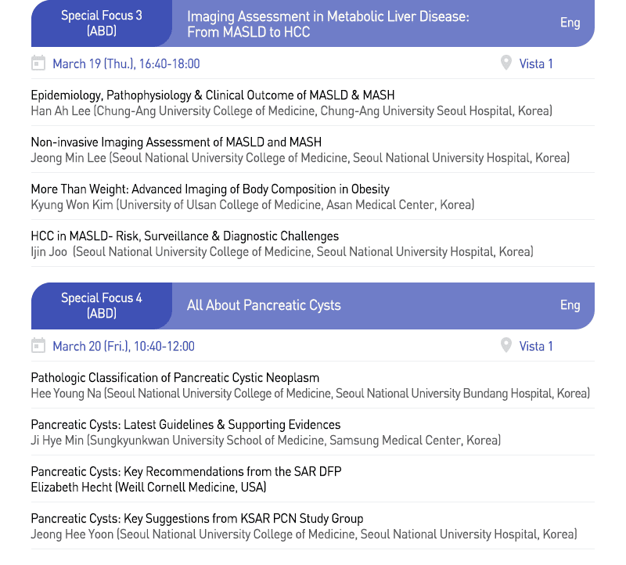Open the All About Pancreatic Cysts session
The height and width of the screenshot is (565, 626).
264,305
